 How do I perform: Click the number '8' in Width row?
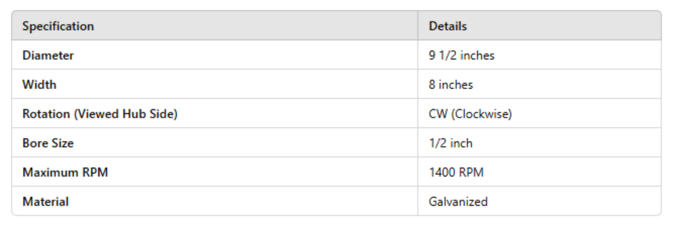point(432,84)
